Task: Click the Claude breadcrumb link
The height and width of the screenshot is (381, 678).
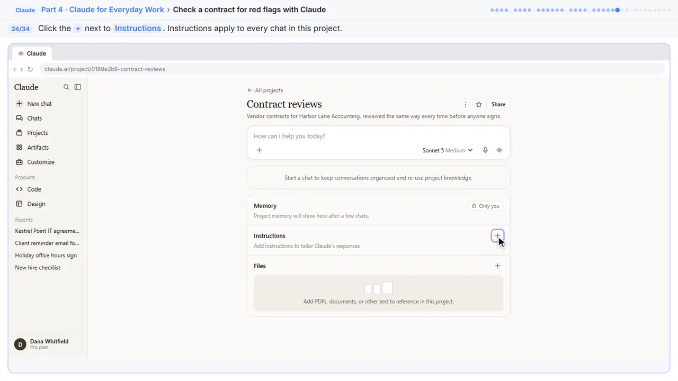Action: pyautogui.click(x=25, y=10)
